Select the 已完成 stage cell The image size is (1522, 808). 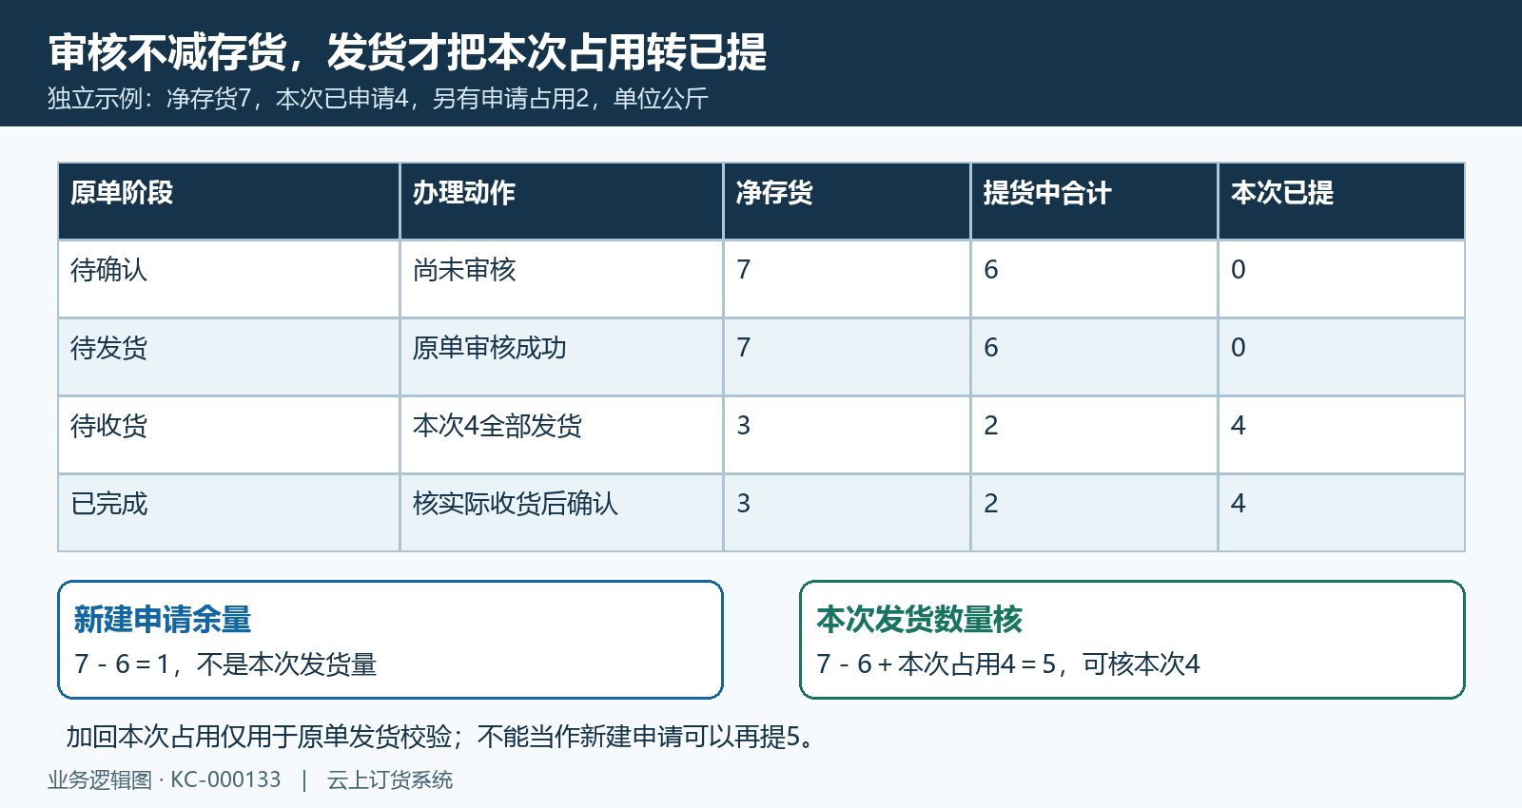pyautogui.click(x=228, y=512)
